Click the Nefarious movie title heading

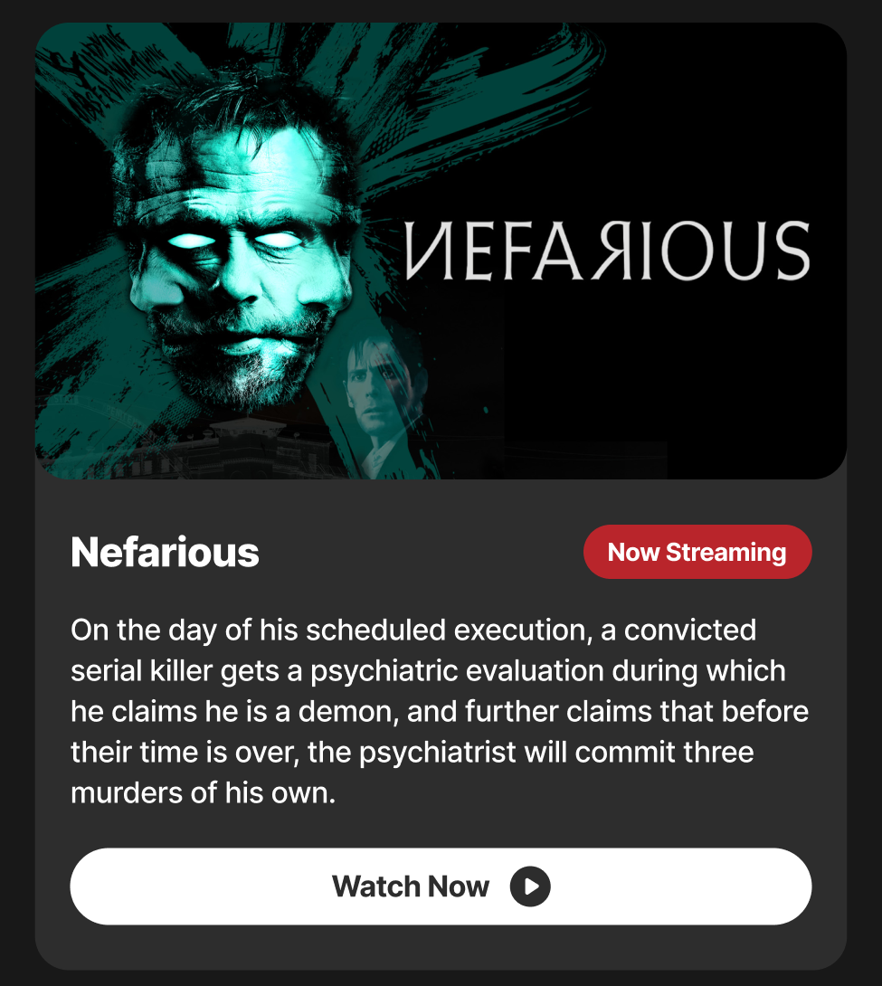[x=165, y=552]
